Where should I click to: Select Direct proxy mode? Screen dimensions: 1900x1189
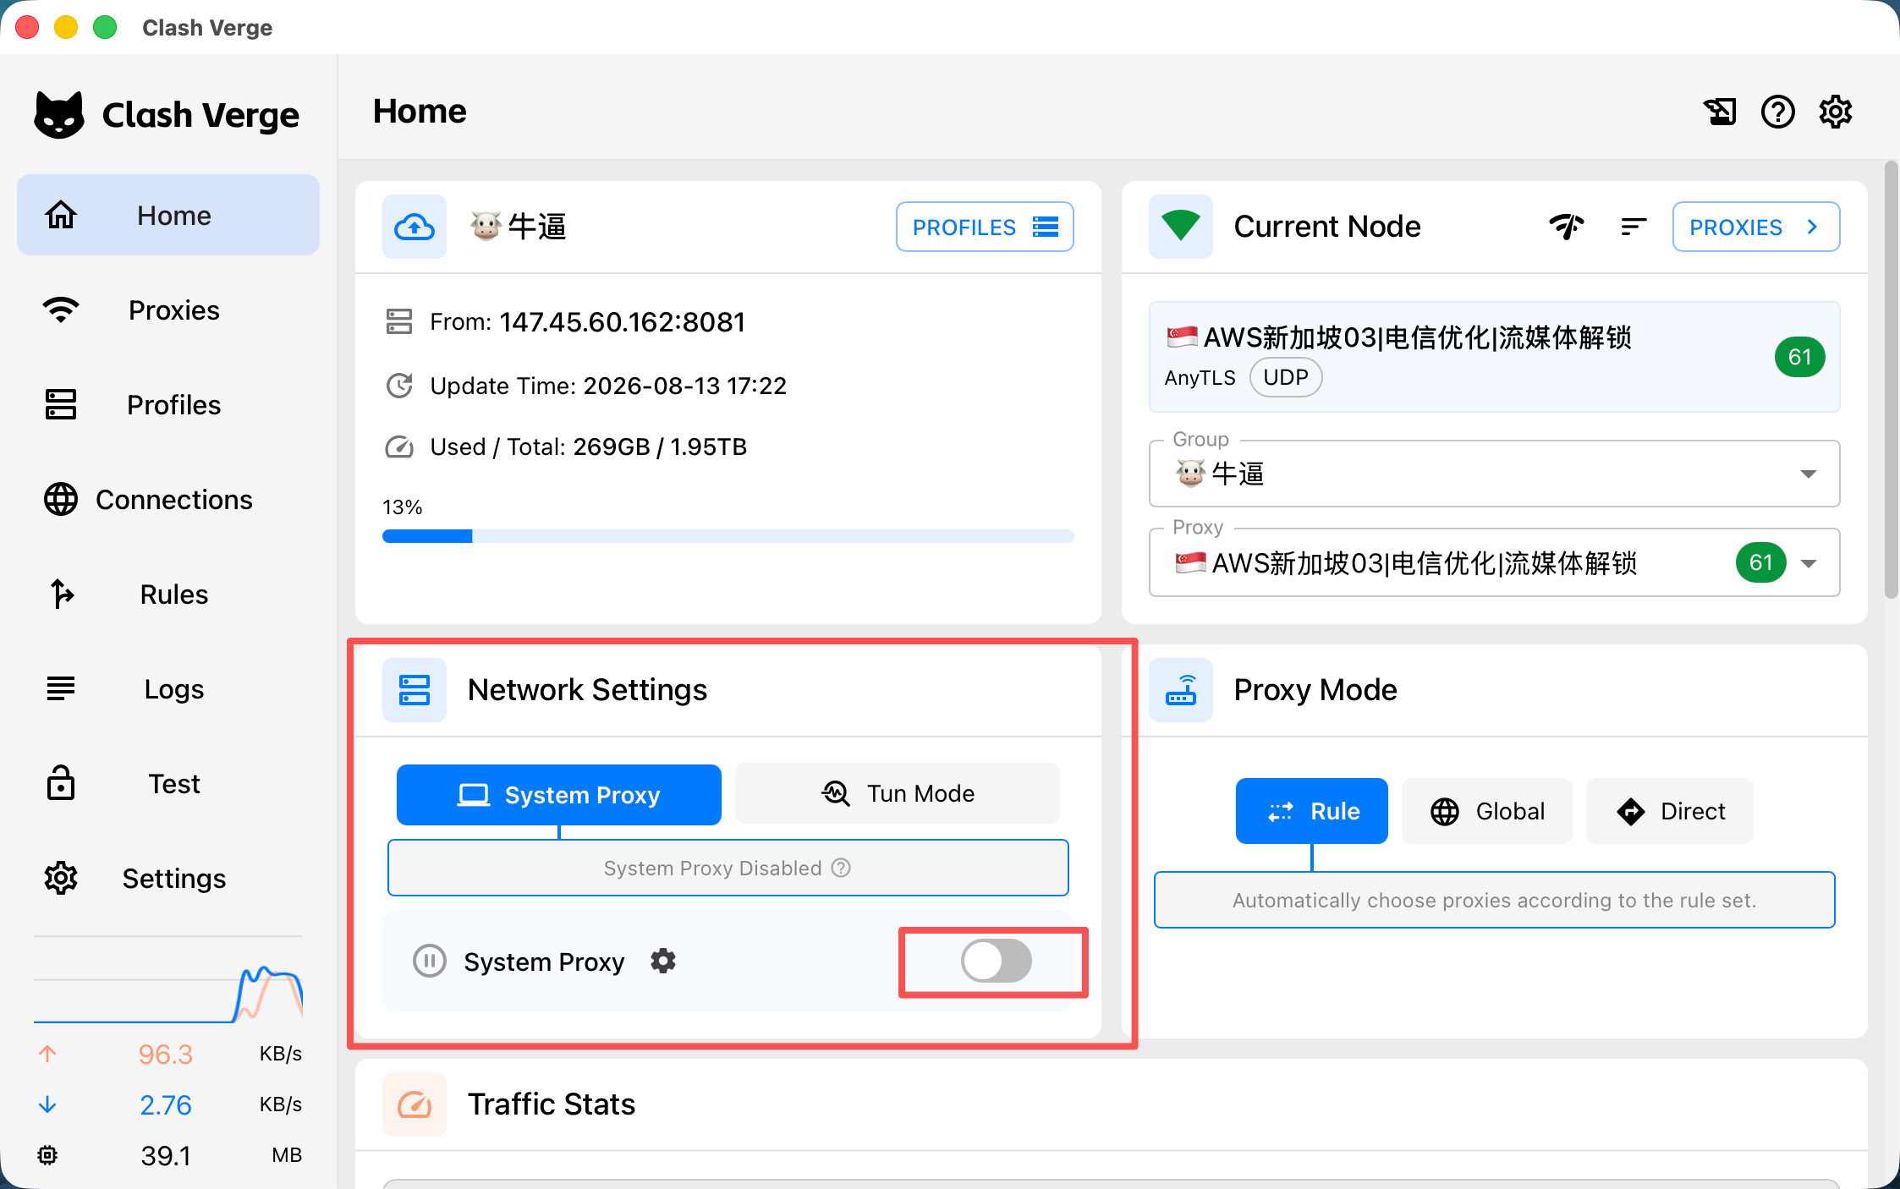pyautogui.click(x=1670, y=811)
